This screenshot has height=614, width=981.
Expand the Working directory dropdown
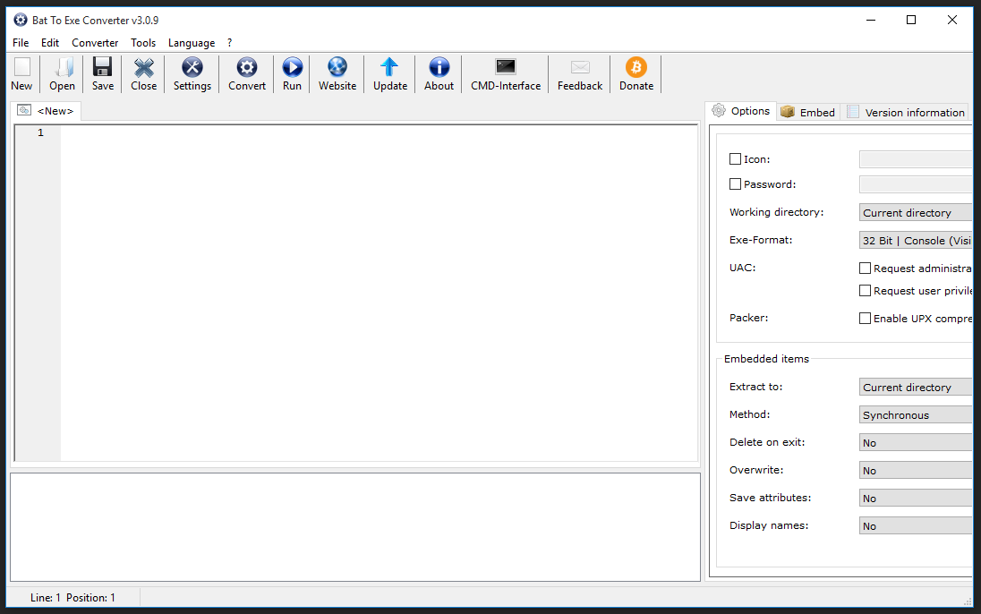[915, 213]
